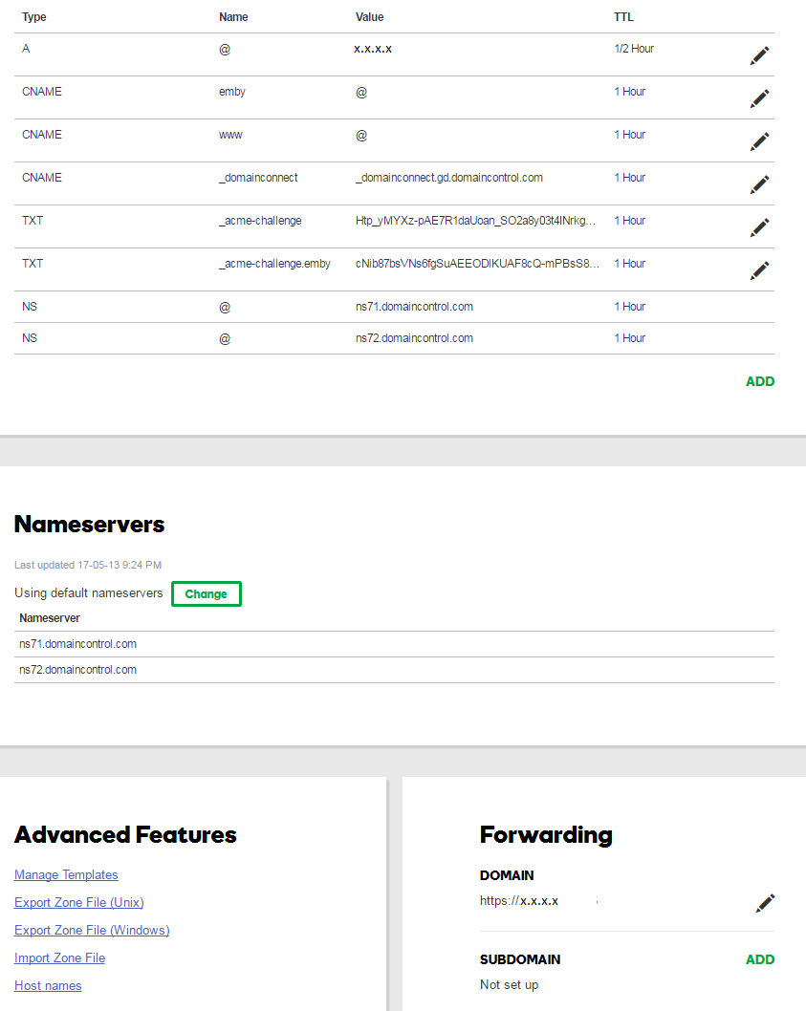Edit the A record for @
The height and width of the screenshot is (1011, 806).
(759, 55)
